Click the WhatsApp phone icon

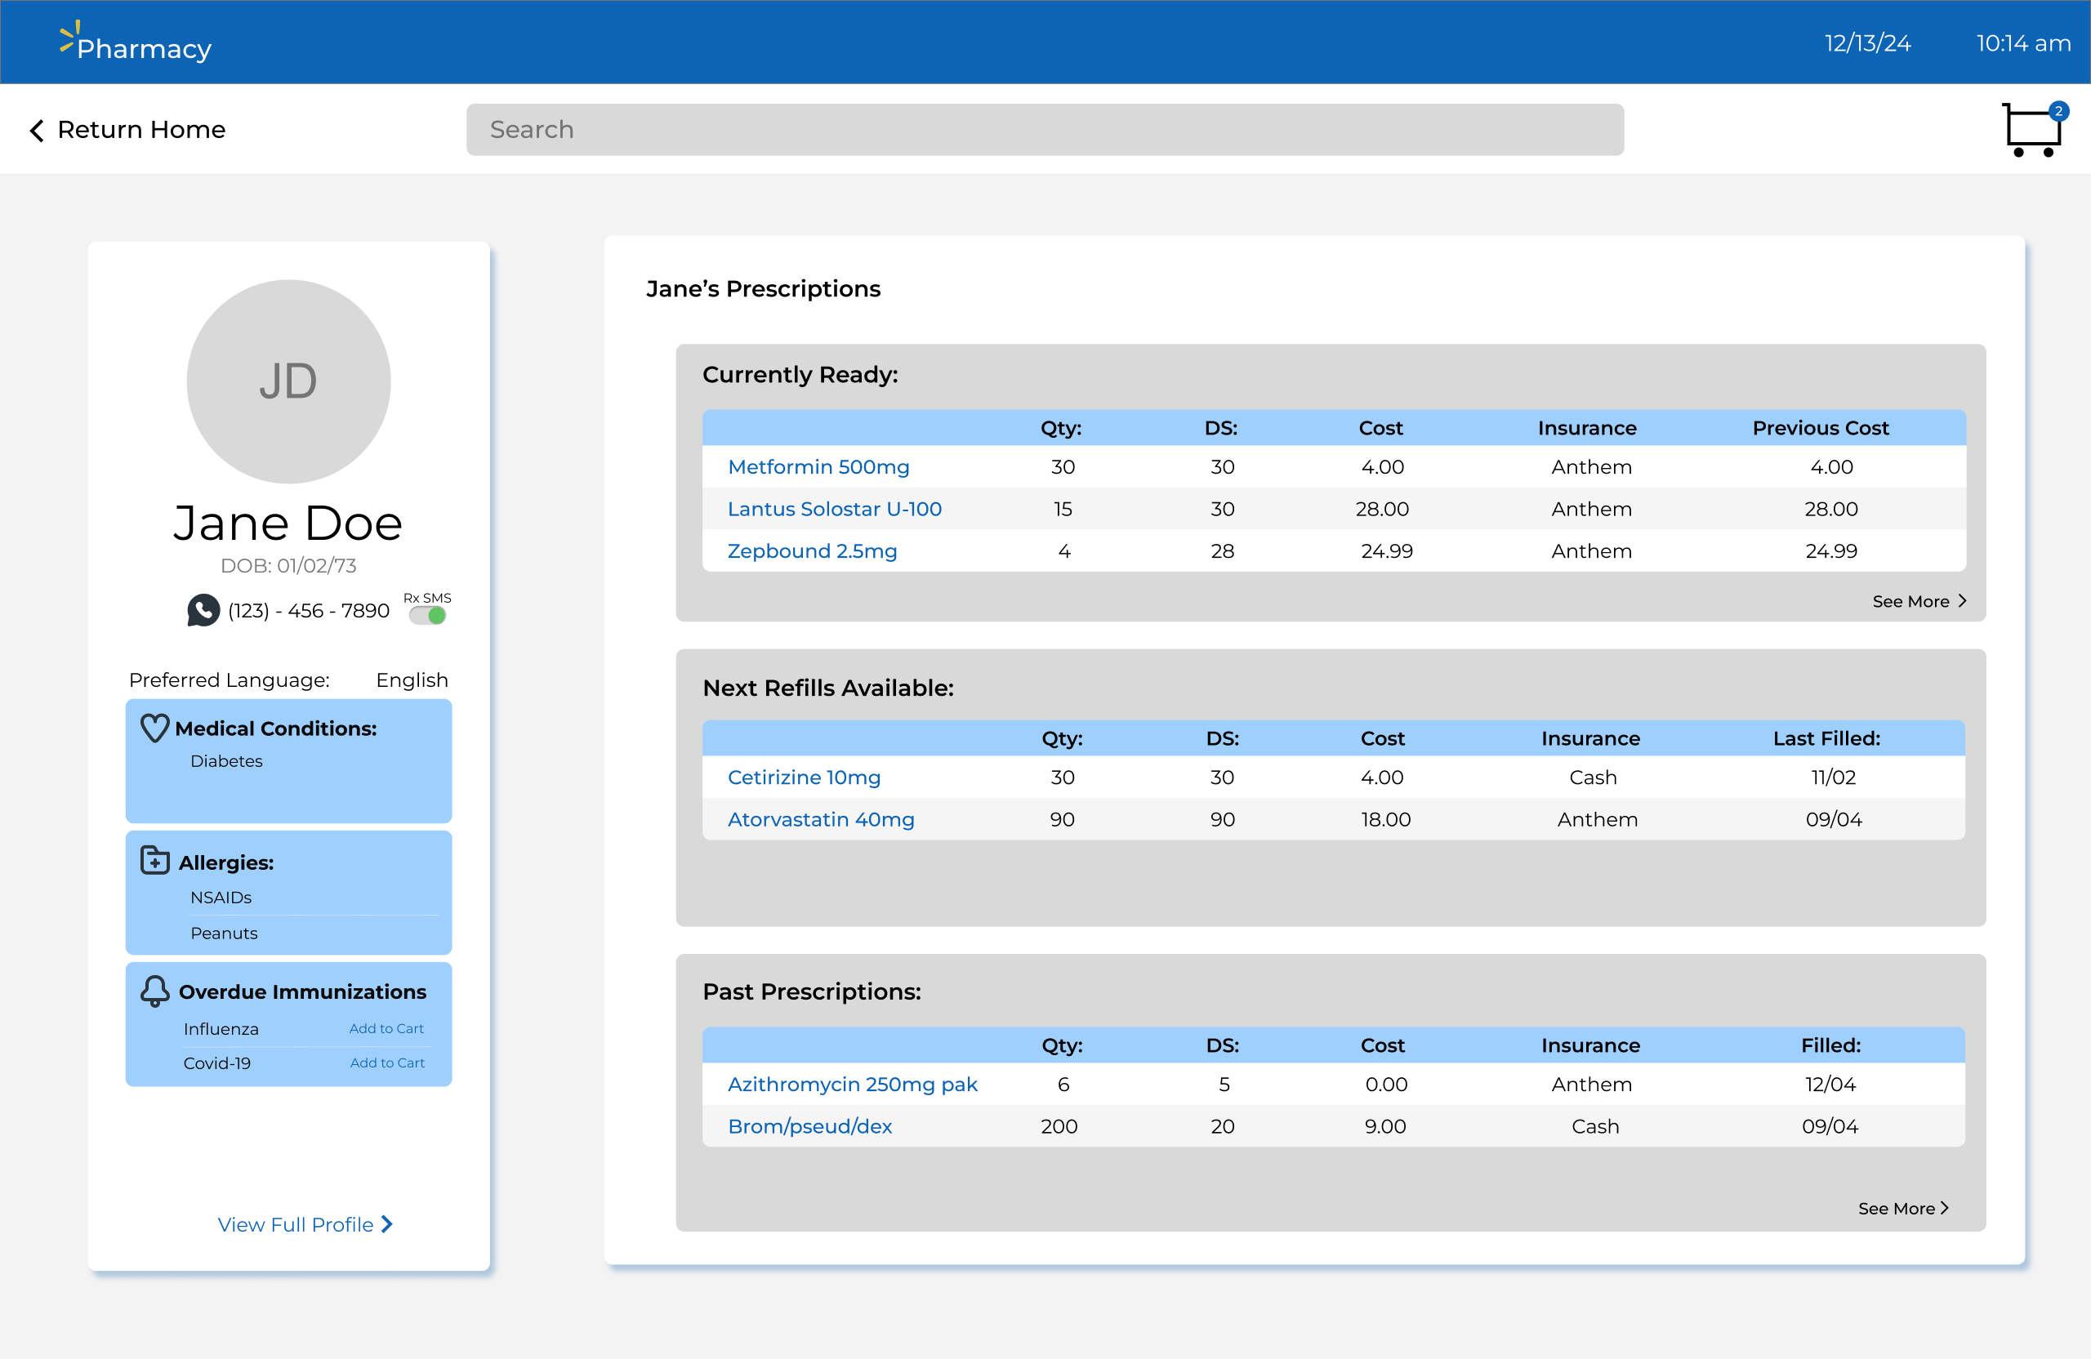point(203,609)
